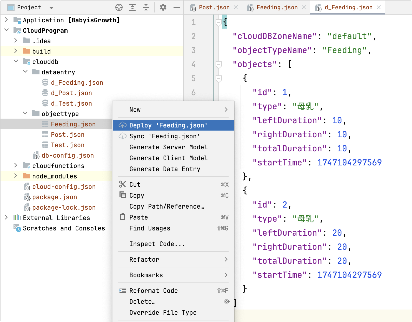
Task: Expand the node_modules folder
Action: click(16, 176)
